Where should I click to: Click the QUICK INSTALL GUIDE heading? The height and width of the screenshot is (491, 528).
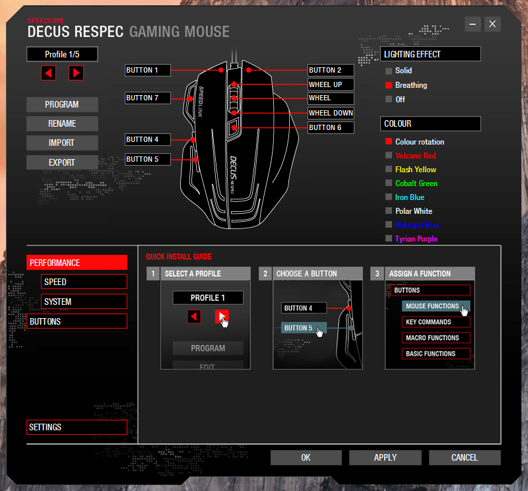tap(179, 257)
